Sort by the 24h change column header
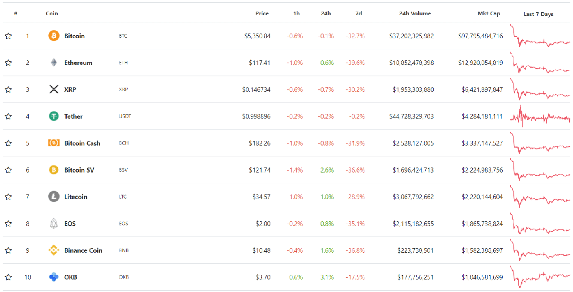573x292 pixels. click(x=326, y=13)
